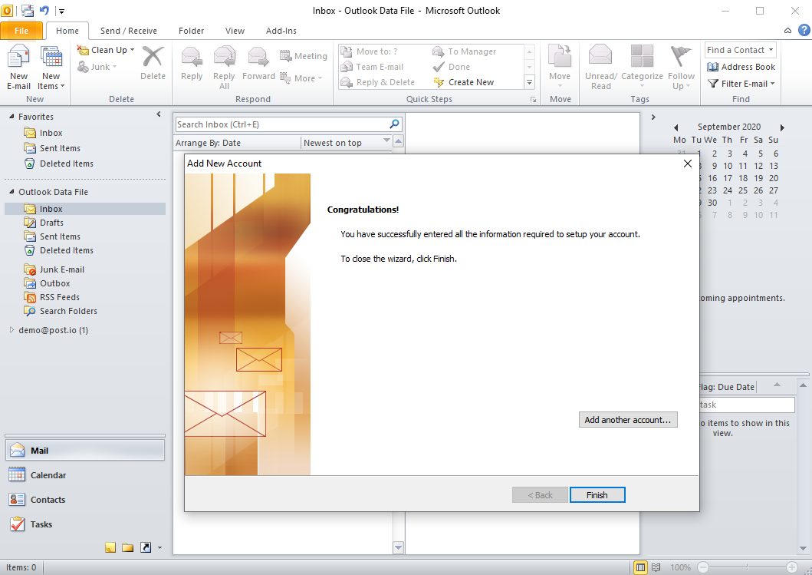Click Send/Receive All Folders quick access icon

click(28, 11)
